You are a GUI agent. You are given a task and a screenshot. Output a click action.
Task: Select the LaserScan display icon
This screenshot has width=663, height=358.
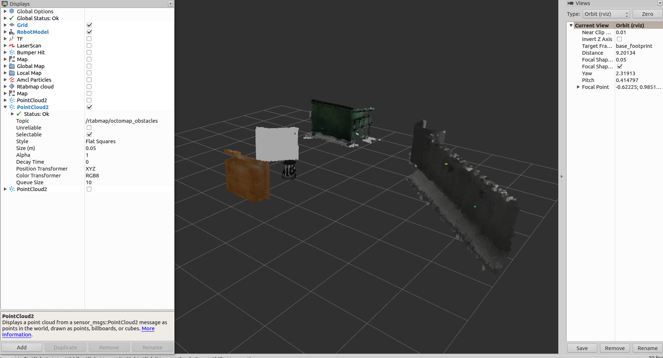click(12, 45)
